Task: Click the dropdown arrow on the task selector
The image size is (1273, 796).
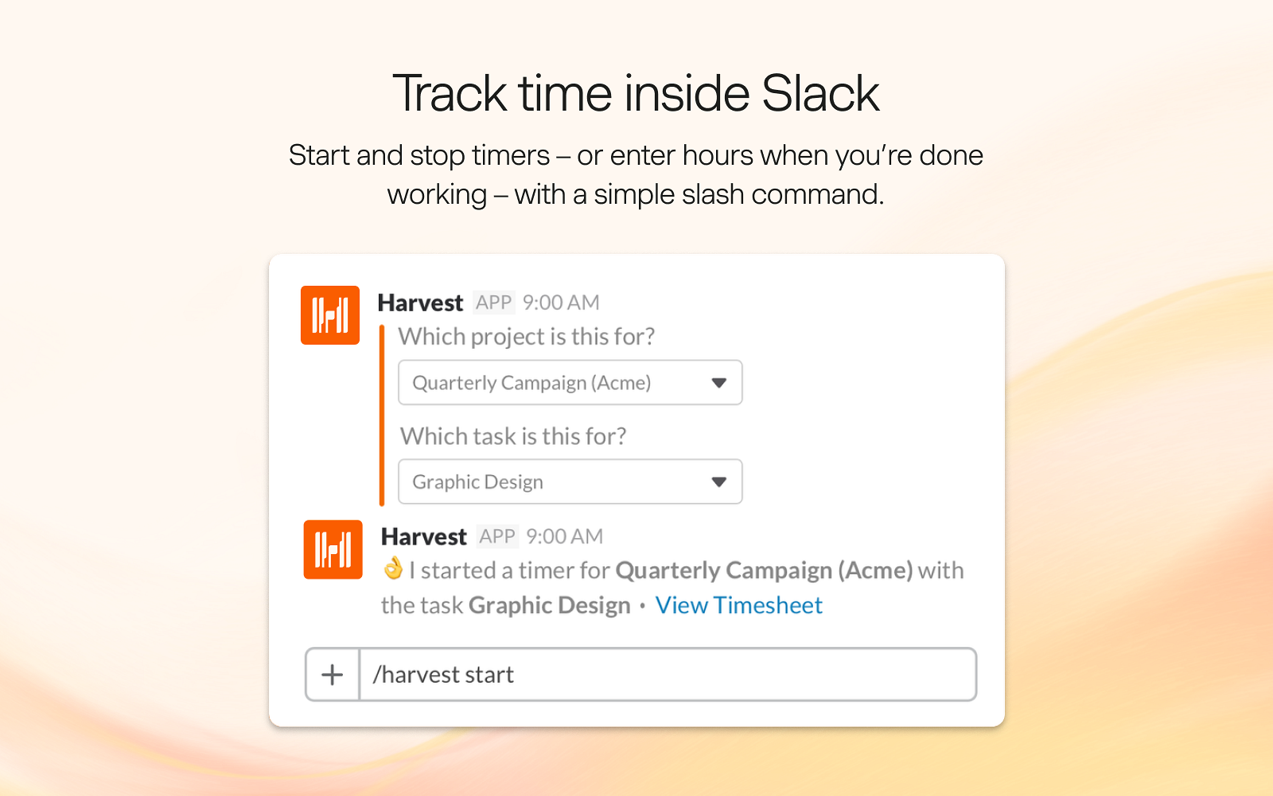Action: coord(718,482)
